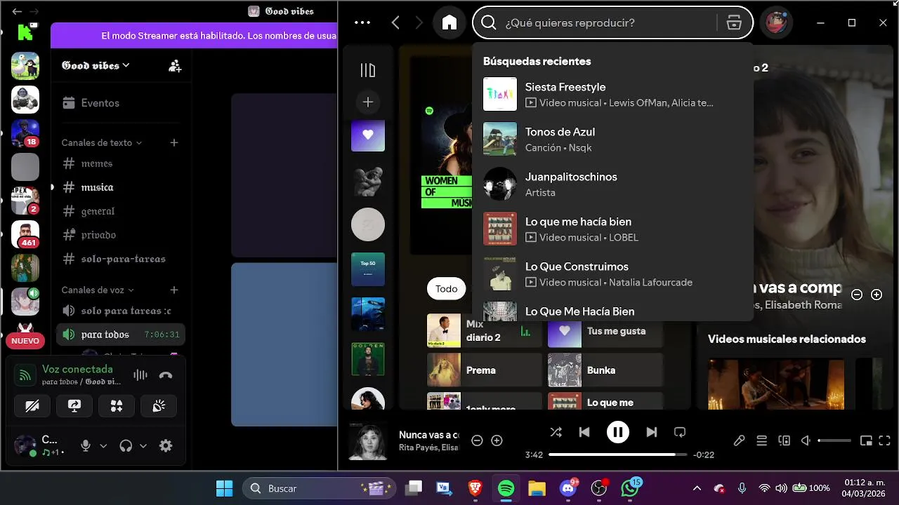Open Spotify profile avatar menu

pyautogui.click(x=776, y=22)
